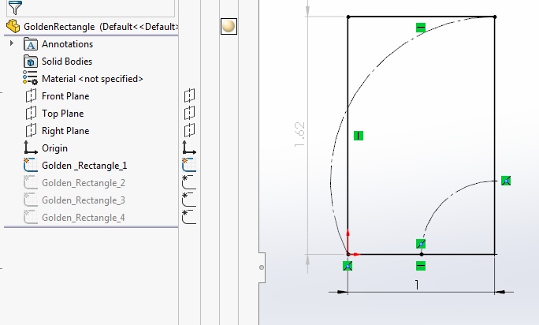The image size is (539, 325).
Task: Click Golden _Rectangle_1 sketch icon
Action: [31, 165]
